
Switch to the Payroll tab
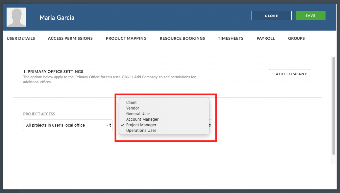point(266,38)
